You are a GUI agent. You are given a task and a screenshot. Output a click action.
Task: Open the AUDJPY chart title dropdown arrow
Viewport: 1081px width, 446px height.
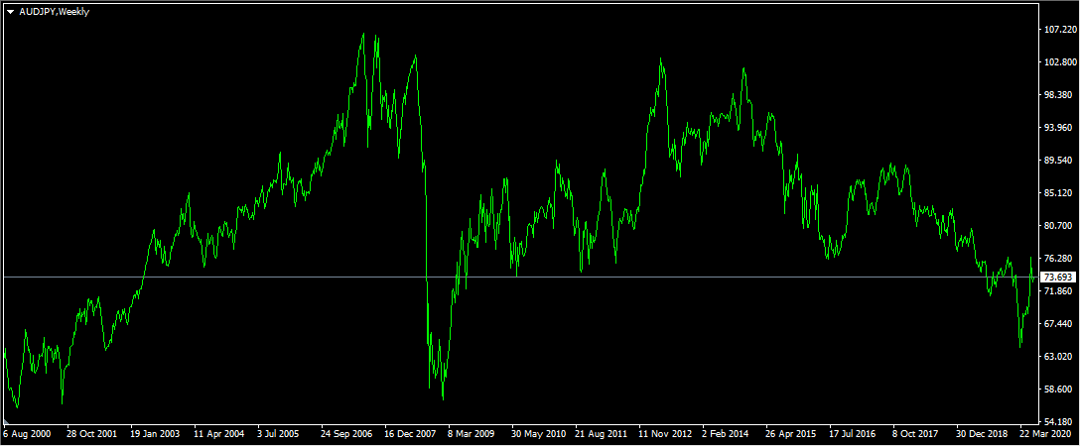point(10,12)
